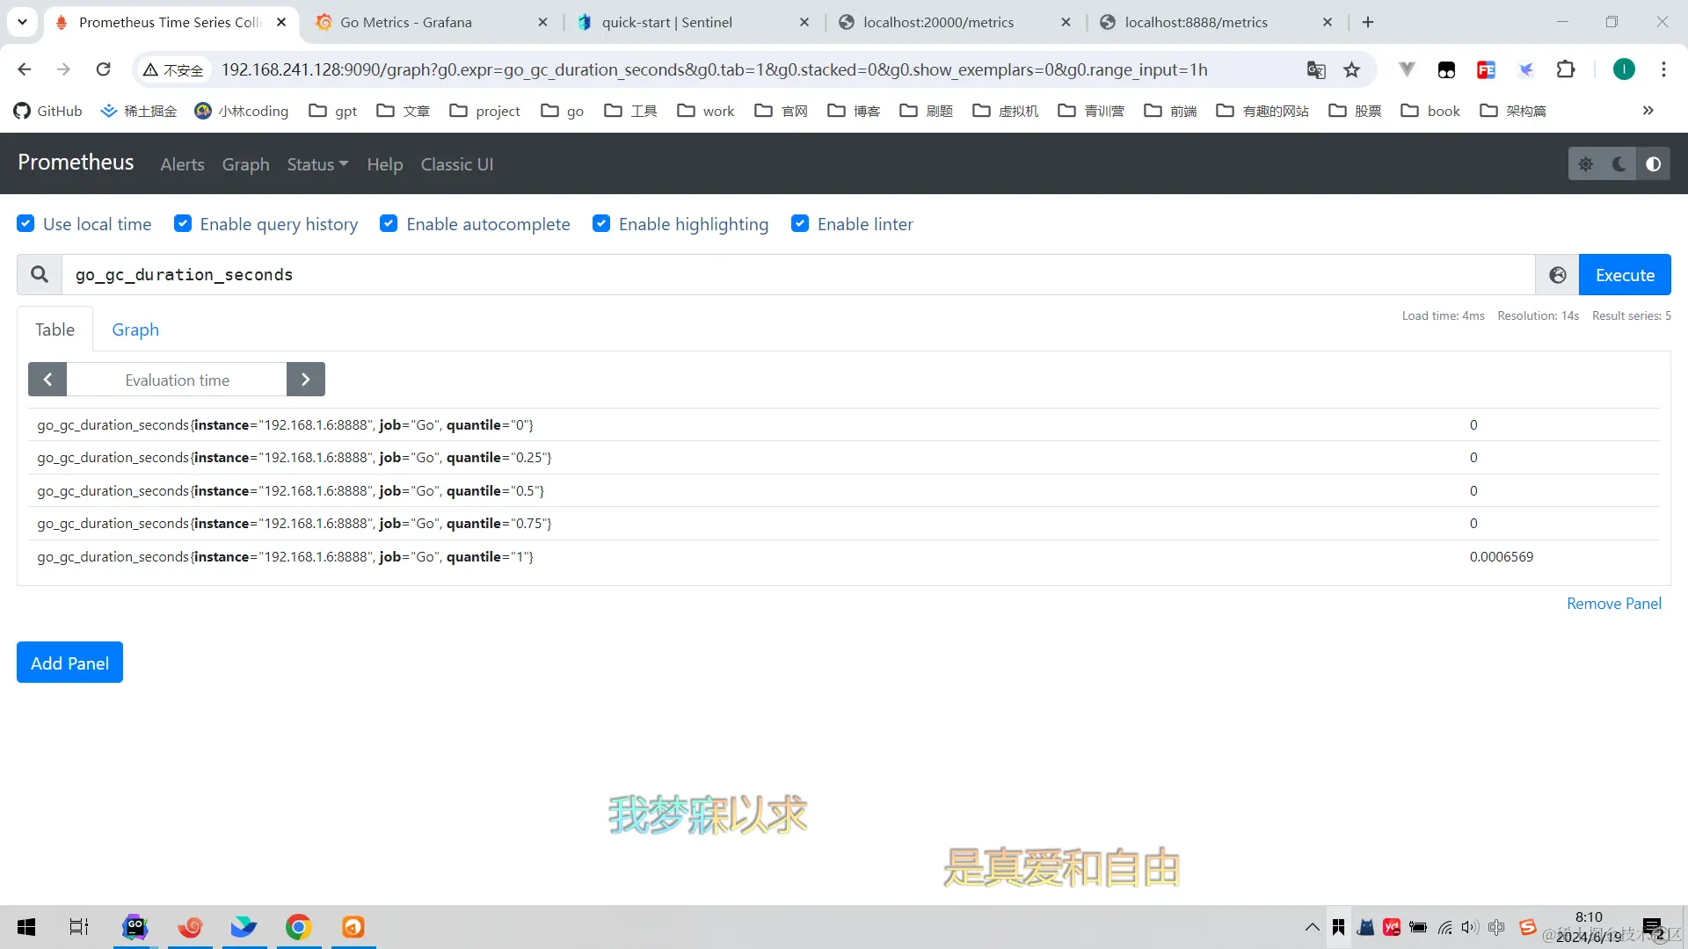Viewport: 1688px width, 949px height.
Task: Switch to dark theme moon icon
Action: 1619,164
